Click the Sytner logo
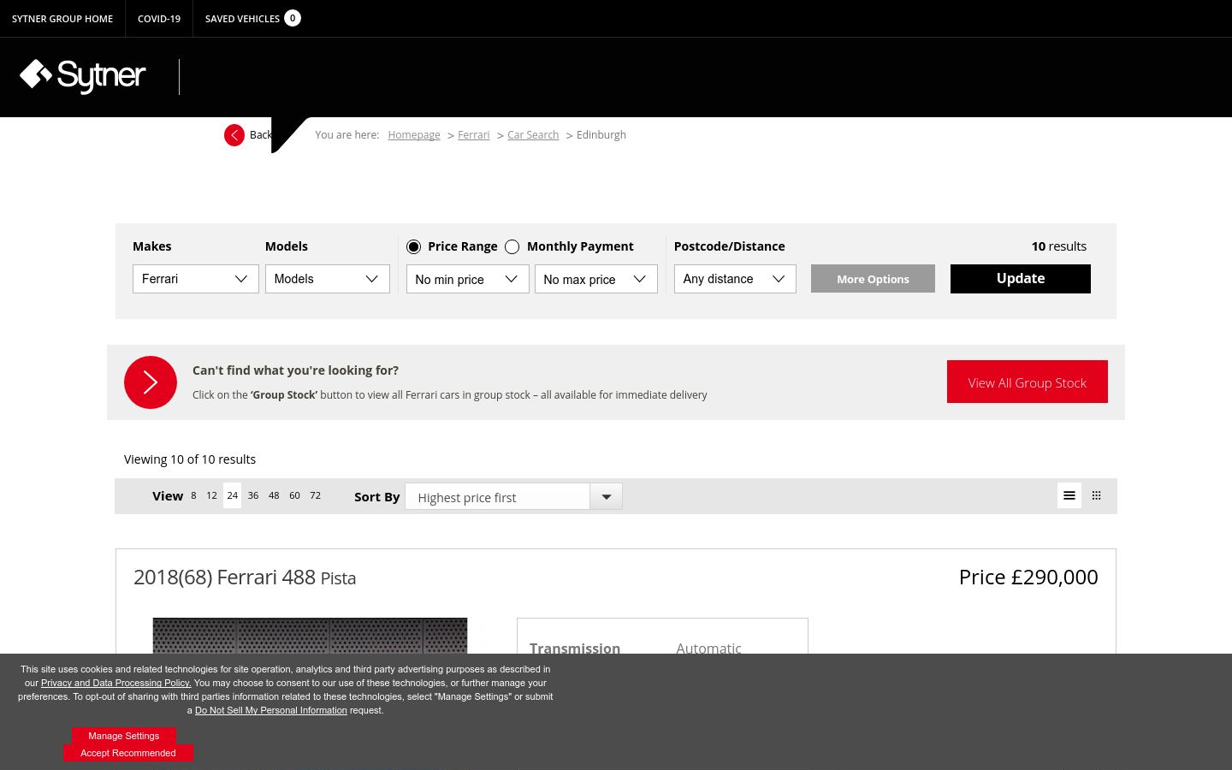The height and width of the screenshot is (770, 1232). (x=83, y=75)
